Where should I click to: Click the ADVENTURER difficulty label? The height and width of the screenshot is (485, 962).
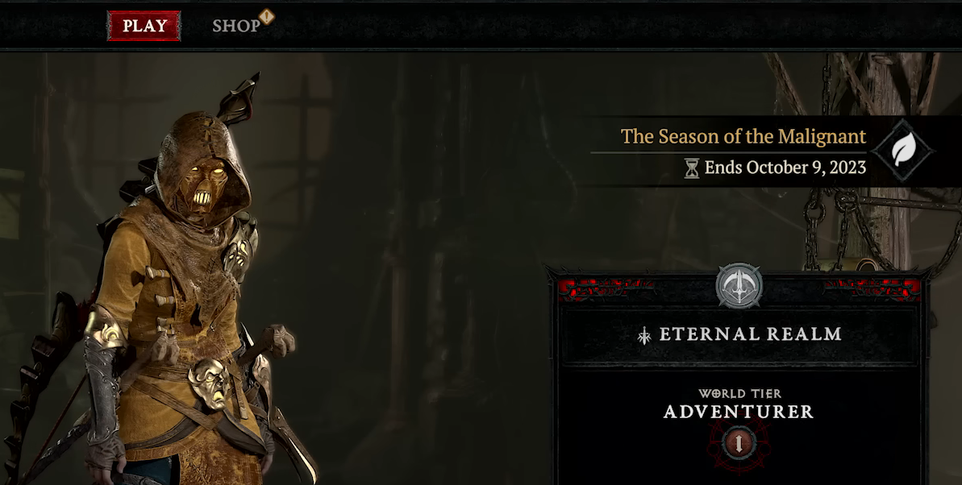(x=739, y=412)
